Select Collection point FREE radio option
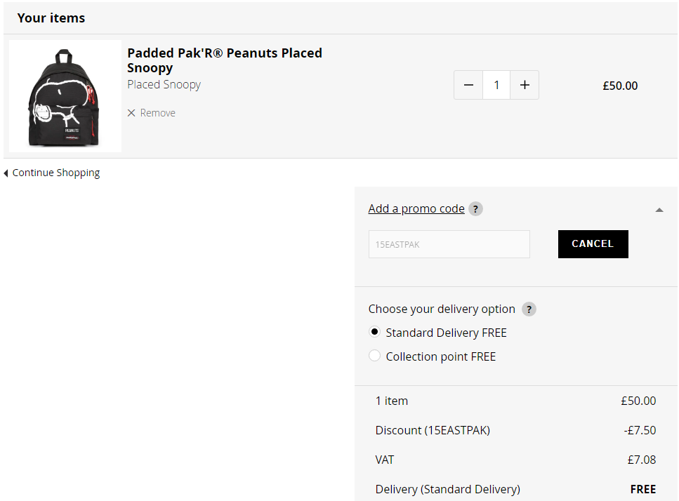This screenshot has height=501, width=679. pyautogui.click(x=374, y=356)
